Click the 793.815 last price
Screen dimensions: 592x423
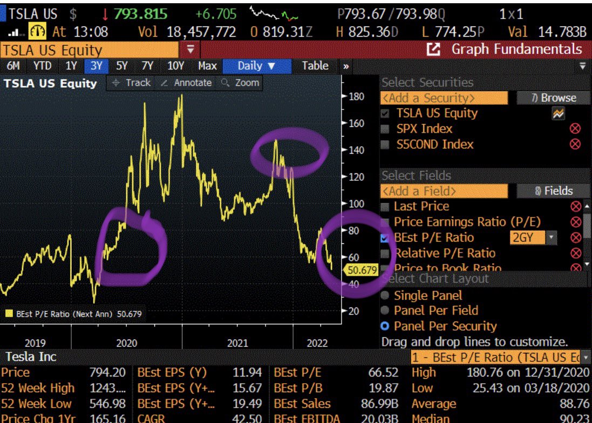[140, 14]
